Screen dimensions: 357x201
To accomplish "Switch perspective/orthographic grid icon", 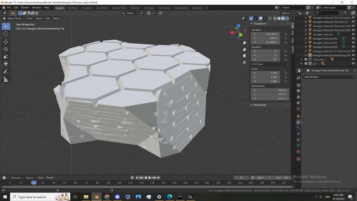I will point(244,62).
